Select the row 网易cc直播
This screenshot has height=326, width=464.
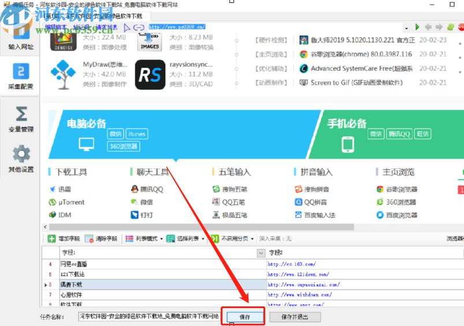163,264
